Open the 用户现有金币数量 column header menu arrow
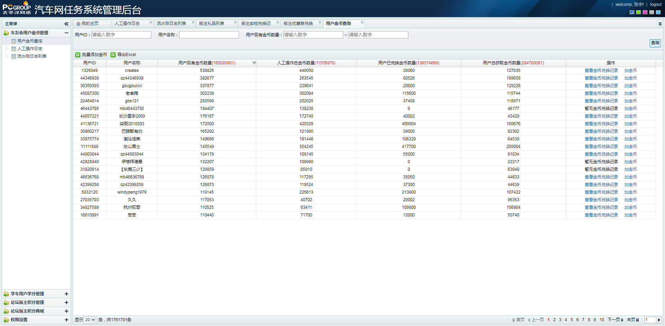 click(254, 63)
